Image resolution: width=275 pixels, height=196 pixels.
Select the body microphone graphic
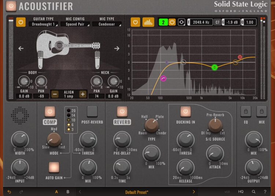40,60
